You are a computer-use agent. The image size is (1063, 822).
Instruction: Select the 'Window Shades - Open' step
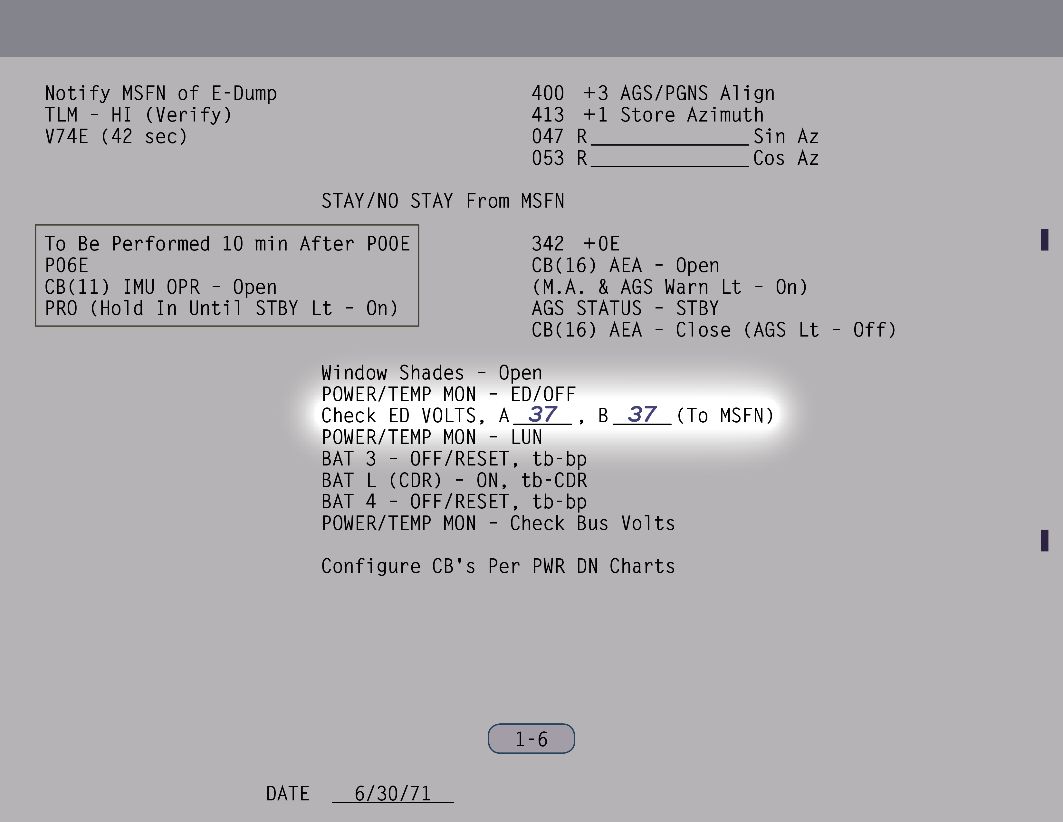pos(431,373)
